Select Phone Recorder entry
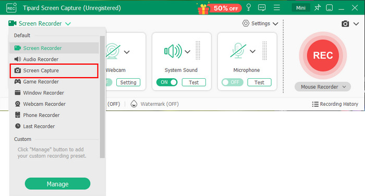The image size is (365, 196). point(54,115)
